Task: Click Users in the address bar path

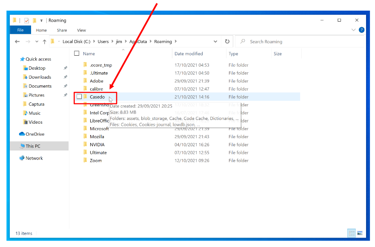Action: pyautogui.click(x=103, y=42)
